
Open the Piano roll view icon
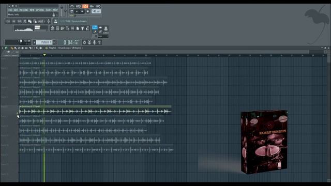(62, 28)
